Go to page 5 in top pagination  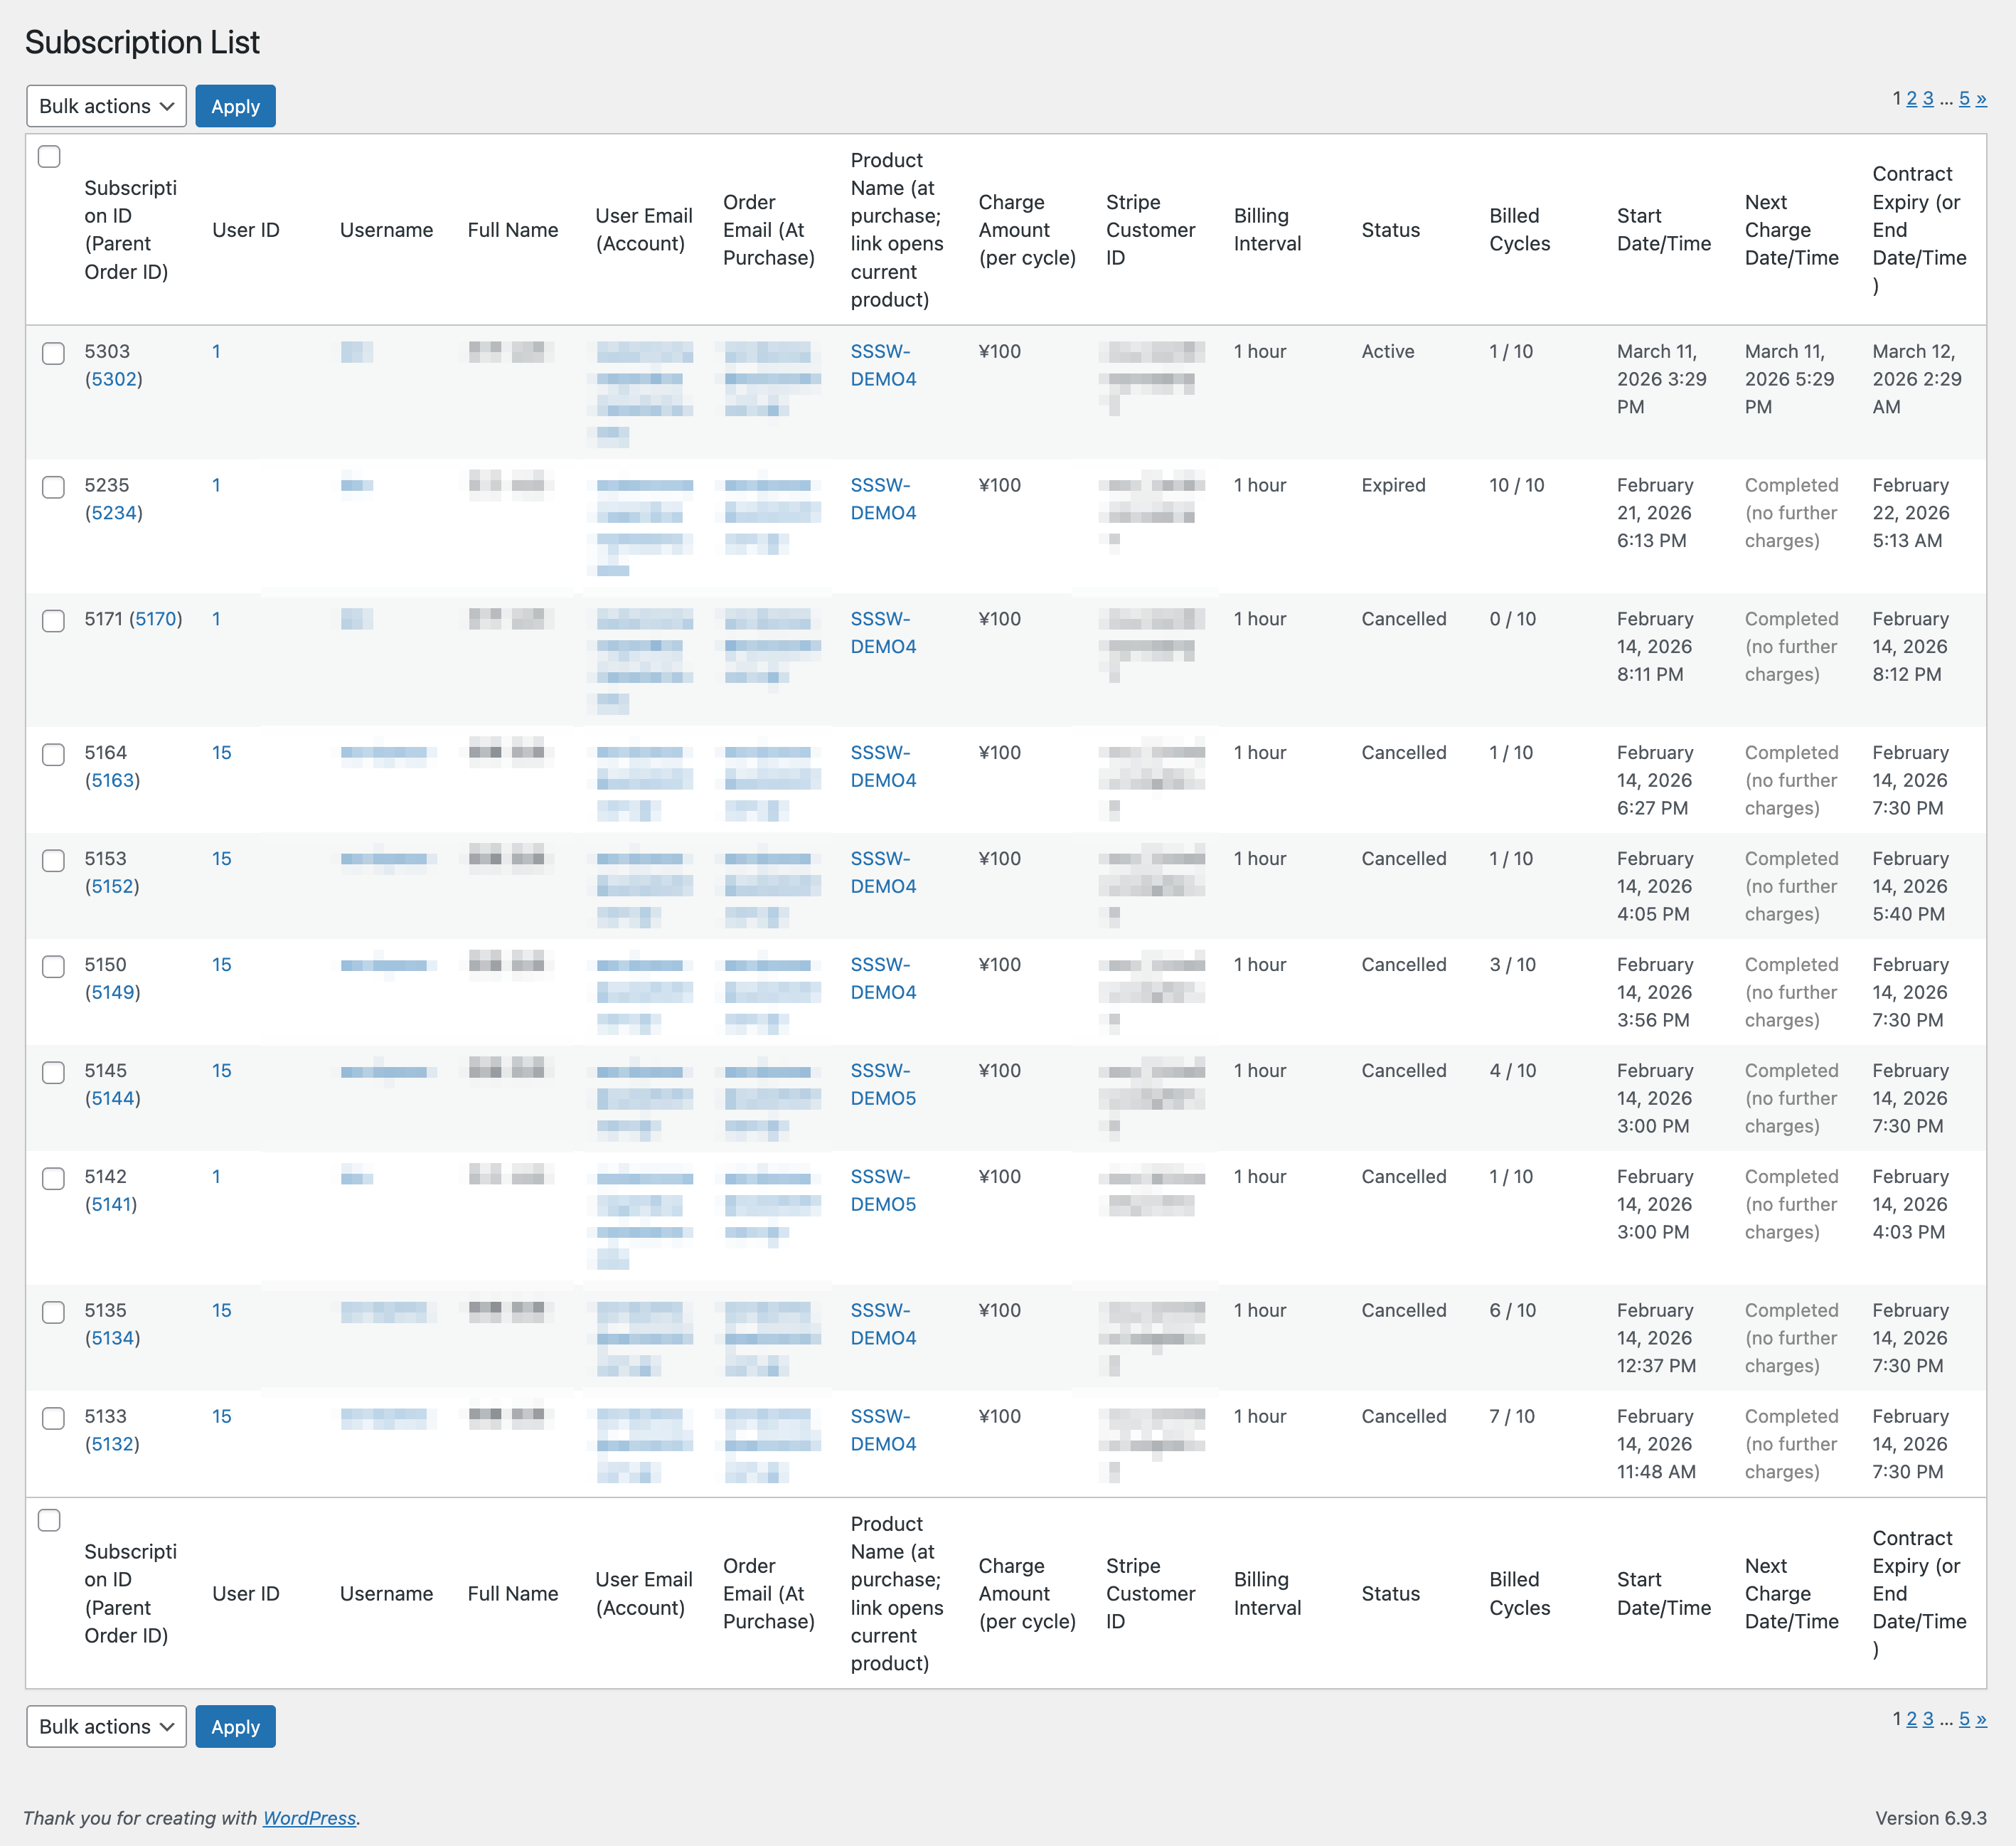click(1964, 98)
